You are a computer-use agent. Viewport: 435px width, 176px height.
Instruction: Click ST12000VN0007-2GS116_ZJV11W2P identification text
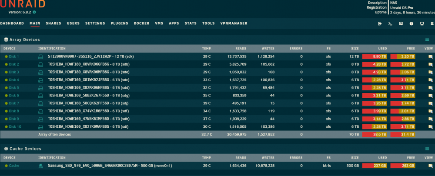click(79, 56)
